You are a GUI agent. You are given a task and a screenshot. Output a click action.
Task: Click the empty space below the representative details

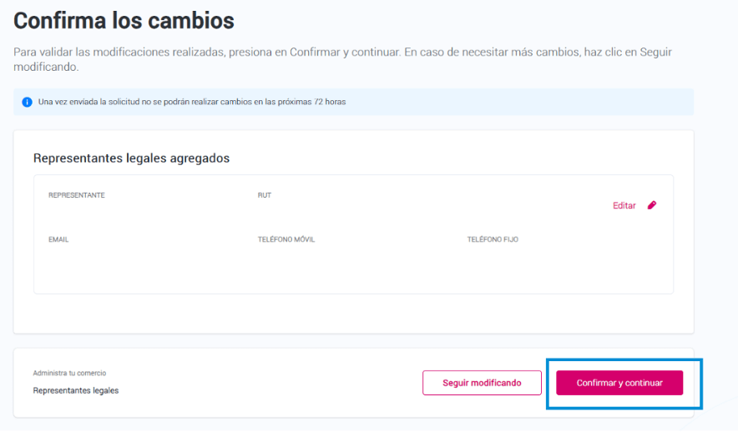point(353,314)
